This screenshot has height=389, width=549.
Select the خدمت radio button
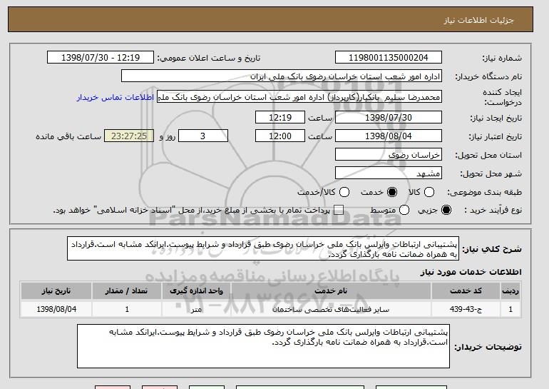(392, 192)
